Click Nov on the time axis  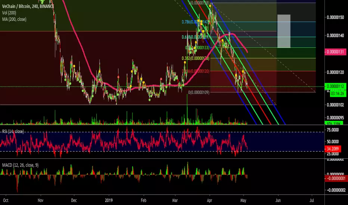point(40,201)
